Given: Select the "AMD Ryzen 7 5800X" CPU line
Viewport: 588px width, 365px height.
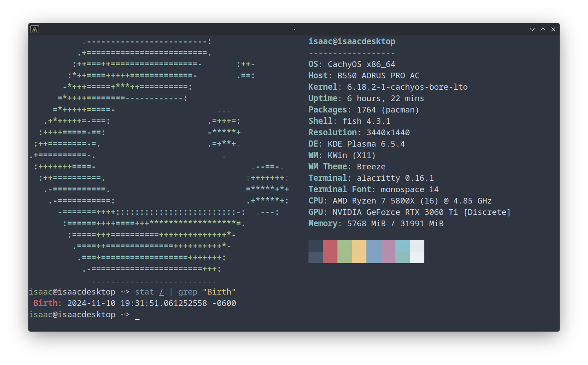Looking at the screenshot, I should [x=412, y=201].
